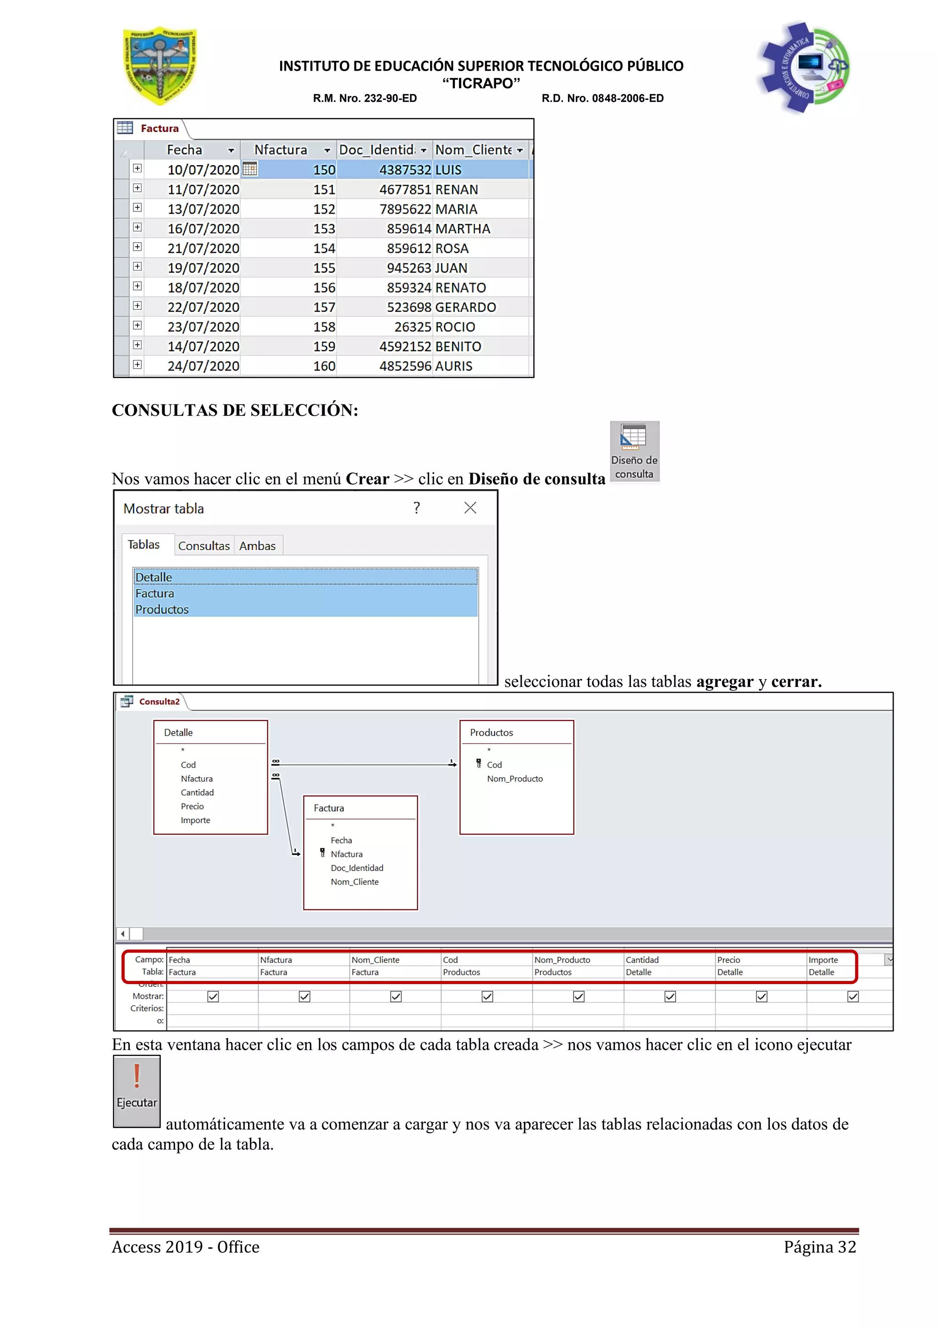The width and height of the screenshot is (939, 1328).
Task: Click the left scroll arrow in query design
Action: [122, 934]
